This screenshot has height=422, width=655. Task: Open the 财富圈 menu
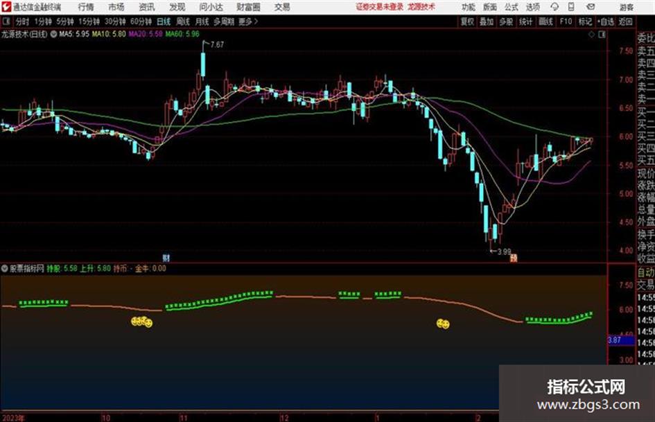[248, 7]
